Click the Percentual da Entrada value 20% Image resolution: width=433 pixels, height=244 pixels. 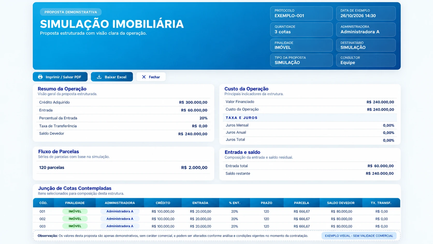point(204,118)
